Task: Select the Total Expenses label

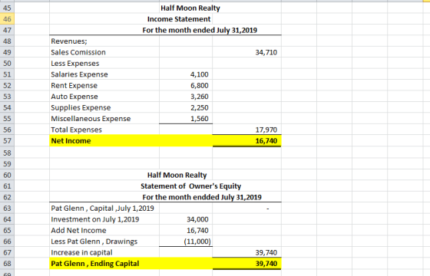Action: (x=76, y=130)
